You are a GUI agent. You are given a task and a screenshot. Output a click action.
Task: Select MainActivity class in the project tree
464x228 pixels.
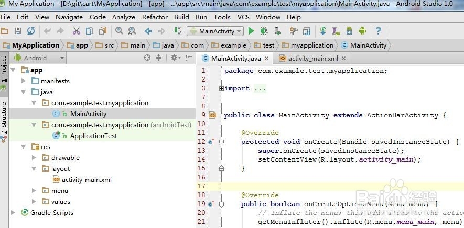[x=88, y=114]
